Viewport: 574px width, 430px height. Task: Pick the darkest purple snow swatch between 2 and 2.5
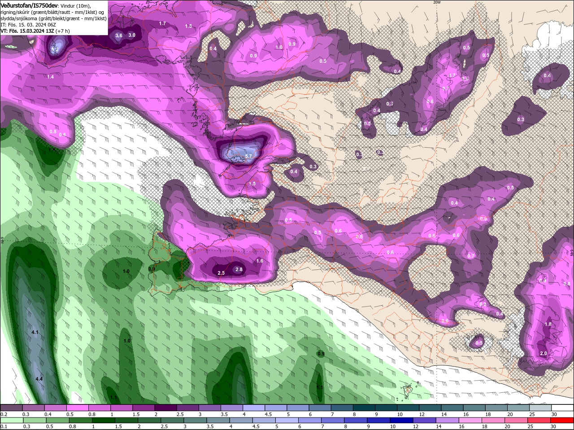click(x=165, y=408)
